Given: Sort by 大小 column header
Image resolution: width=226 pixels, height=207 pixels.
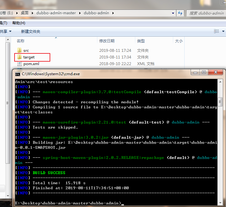Looking at the screenshot, I should click(179, 41).
